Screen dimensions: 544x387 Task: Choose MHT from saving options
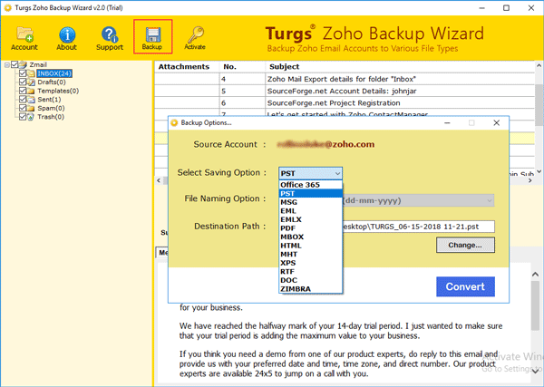click(310, 254)
